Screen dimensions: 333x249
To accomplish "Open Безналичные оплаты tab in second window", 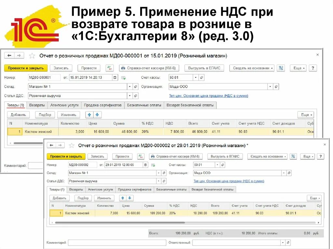I will tap(171, 189).
